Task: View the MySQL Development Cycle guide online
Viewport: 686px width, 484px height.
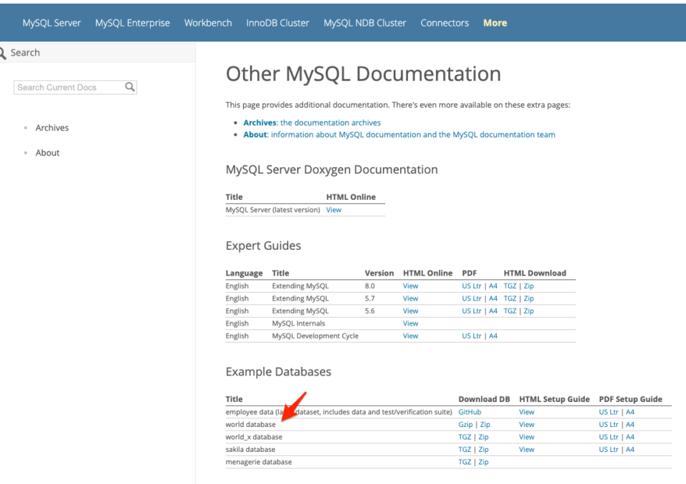Action: click(410, 336)
